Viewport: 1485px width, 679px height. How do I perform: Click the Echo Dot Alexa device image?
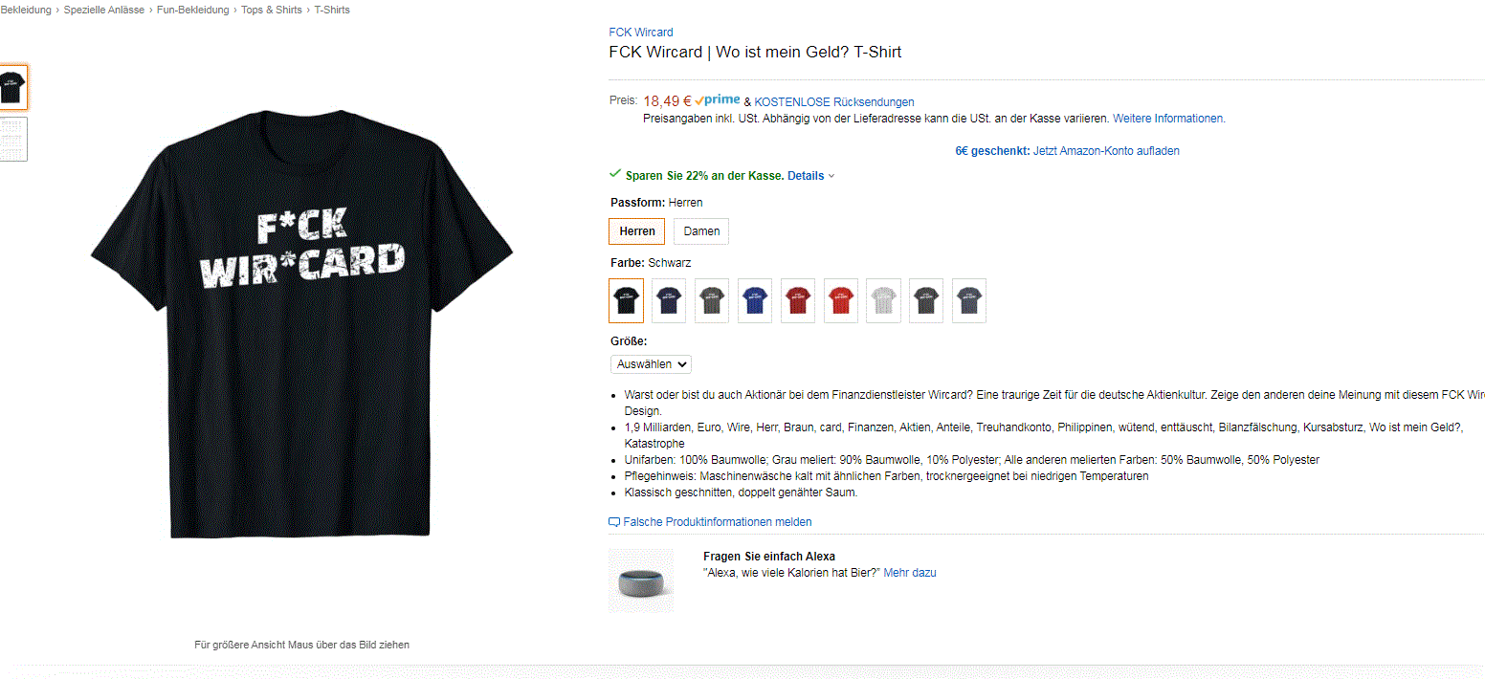coord(641,580)
